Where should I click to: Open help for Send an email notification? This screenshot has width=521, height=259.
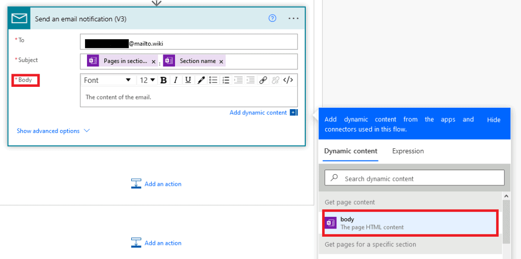click(272, 19)
